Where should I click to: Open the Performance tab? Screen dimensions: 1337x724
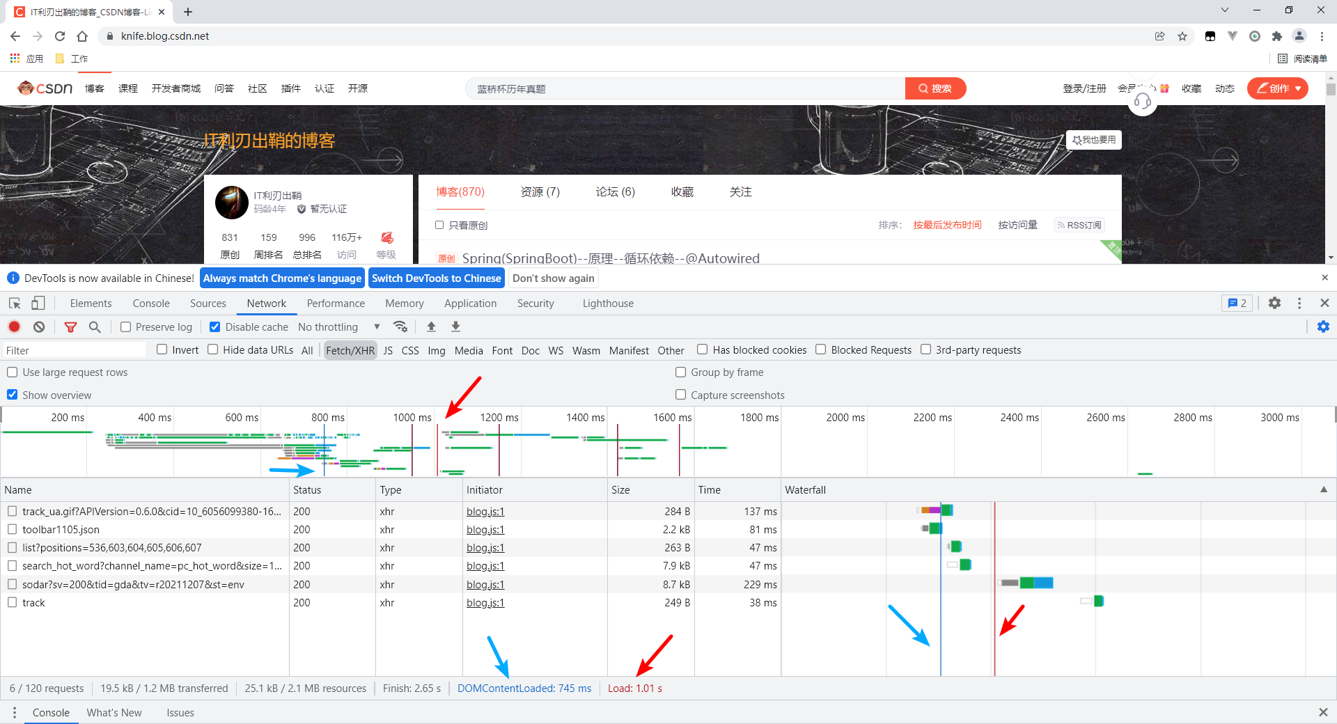click(336, 304)
